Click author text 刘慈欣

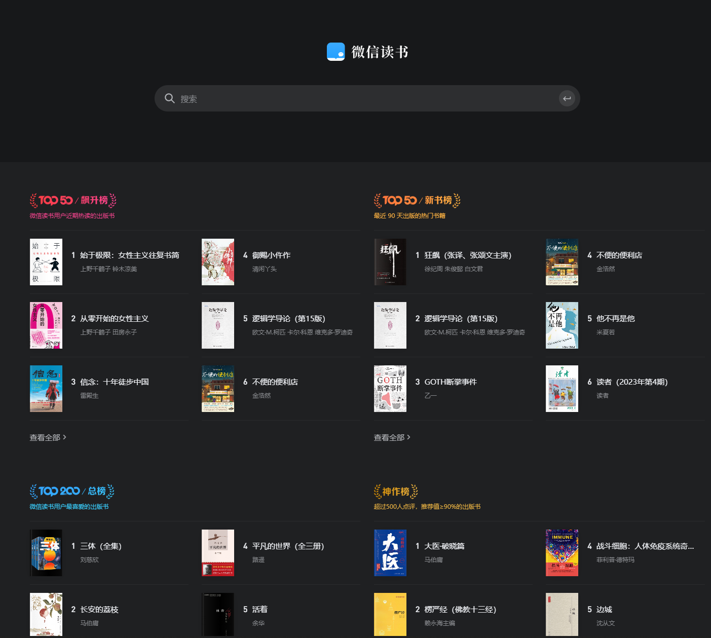[89, 560]
